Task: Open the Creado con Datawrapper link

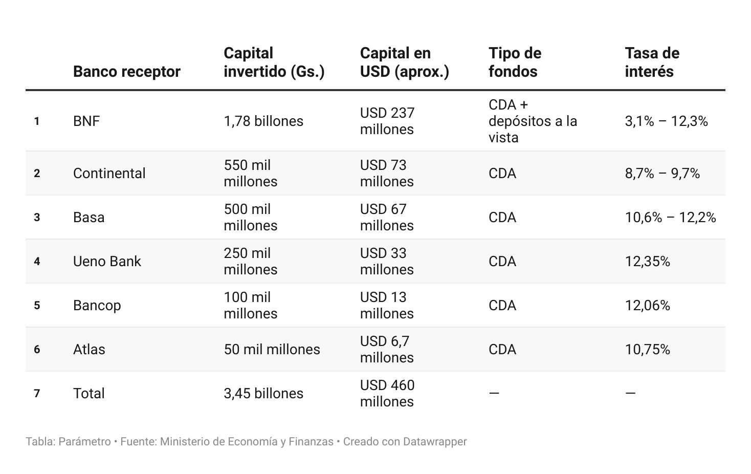Action: point(405,442)
